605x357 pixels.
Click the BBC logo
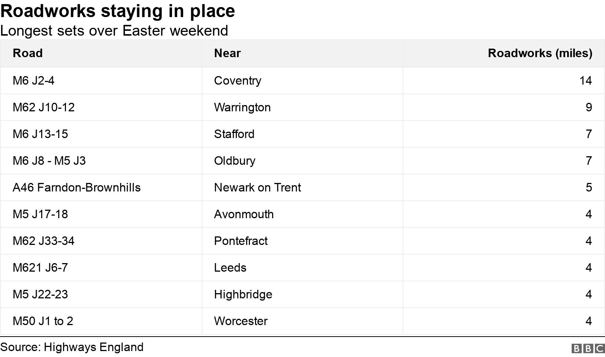coord(588,348)
